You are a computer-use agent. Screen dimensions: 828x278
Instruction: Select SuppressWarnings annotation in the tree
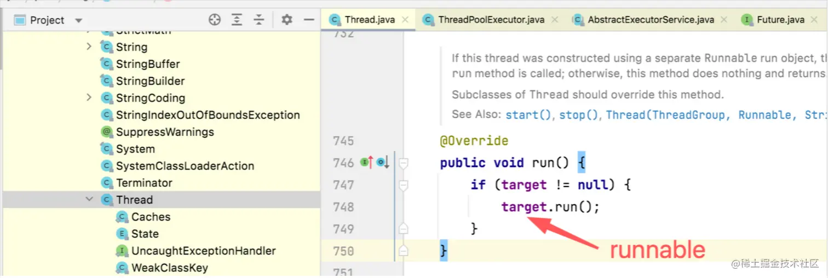click(165, 132)
